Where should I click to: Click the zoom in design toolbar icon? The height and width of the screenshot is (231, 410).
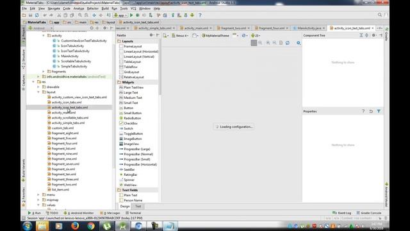point(268,43)
